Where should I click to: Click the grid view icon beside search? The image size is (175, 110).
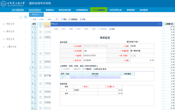[26, 17]
